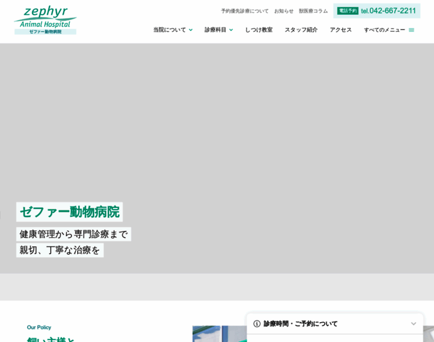The image size is (434, 342).
Task: Tap the green 電話予約 badge
Action: (x=347, y=11)
